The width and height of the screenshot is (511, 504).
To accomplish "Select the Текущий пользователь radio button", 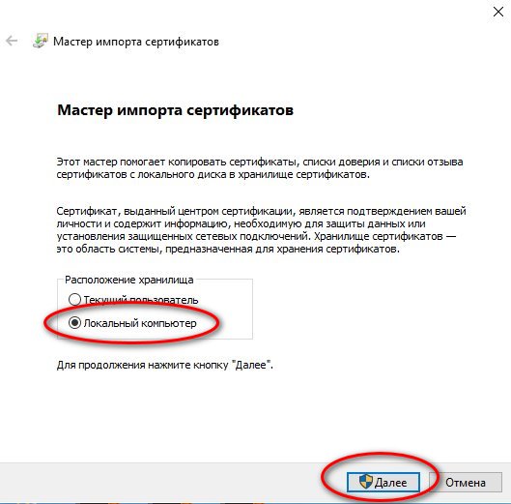I will pyautogui.click(x=74, y=299).
